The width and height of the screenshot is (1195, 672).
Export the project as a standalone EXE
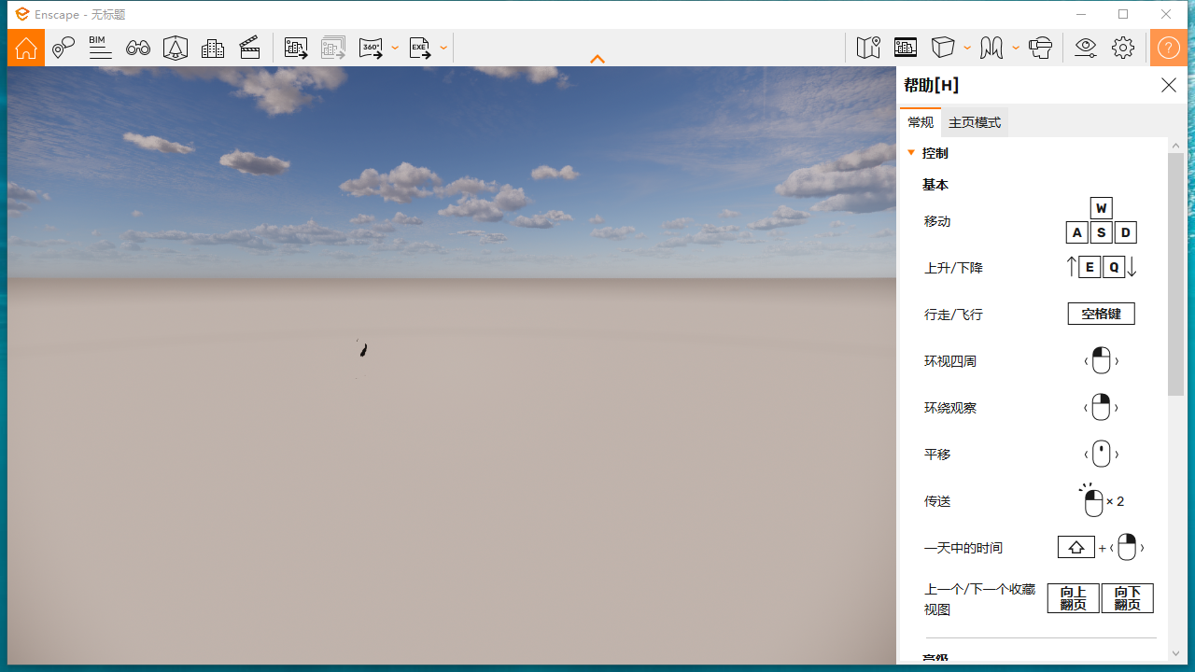(x=420, y=48)
